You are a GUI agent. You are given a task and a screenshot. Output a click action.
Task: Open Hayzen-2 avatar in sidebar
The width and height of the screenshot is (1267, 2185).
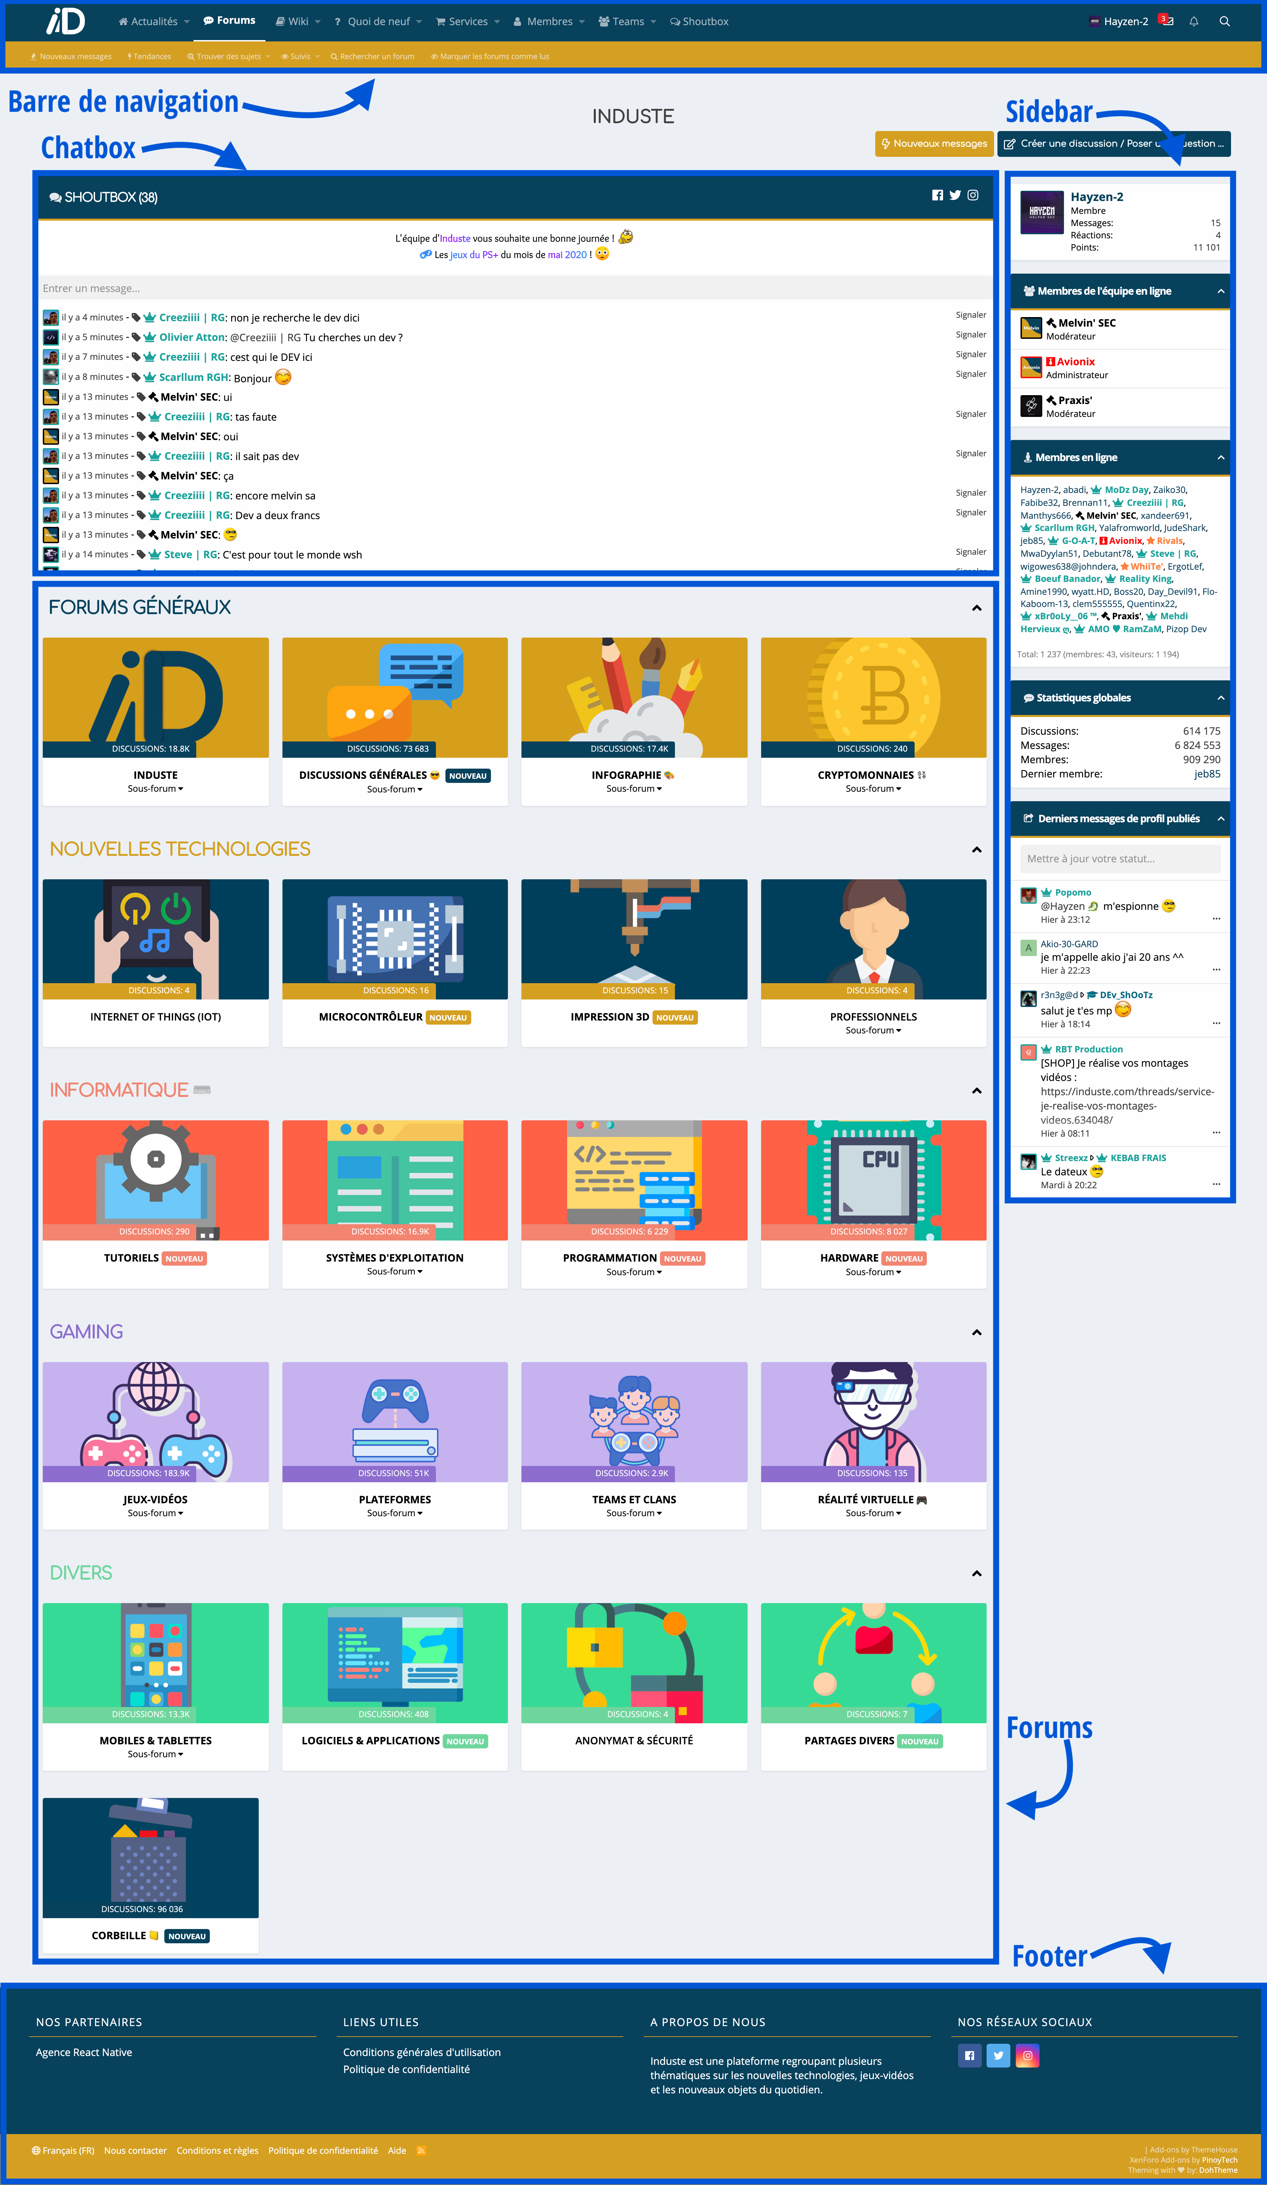(x=1042, y=213)
